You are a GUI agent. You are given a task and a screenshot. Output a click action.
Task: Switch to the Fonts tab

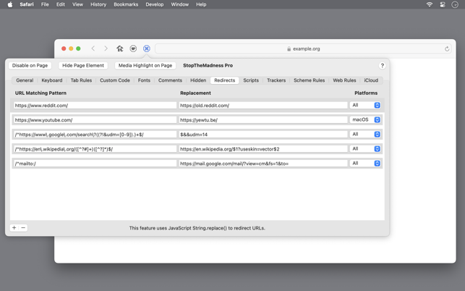coord(144,80)
